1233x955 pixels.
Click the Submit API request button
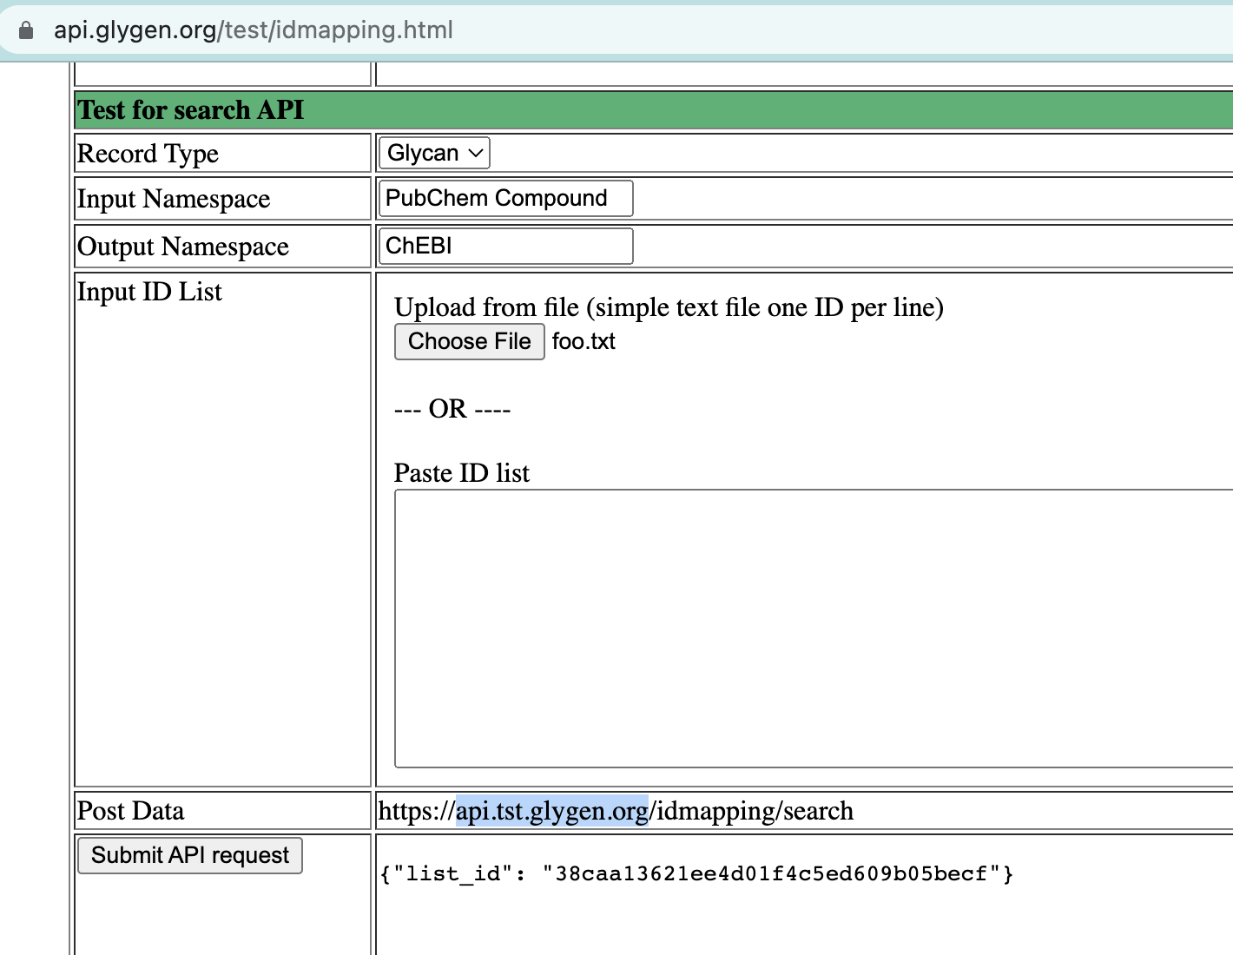coord(190,855)
